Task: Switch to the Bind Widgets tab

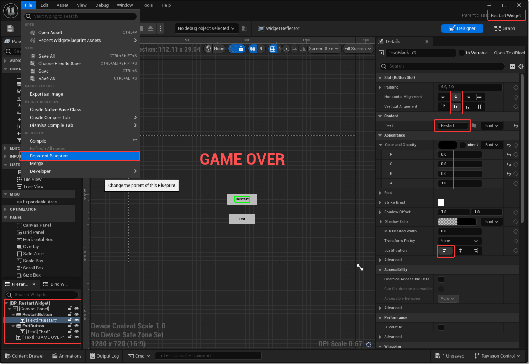Action: pos(56,284)
